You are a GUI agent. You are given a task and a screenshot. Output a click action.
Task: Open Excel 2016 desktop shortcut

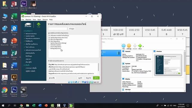(14, 17)
